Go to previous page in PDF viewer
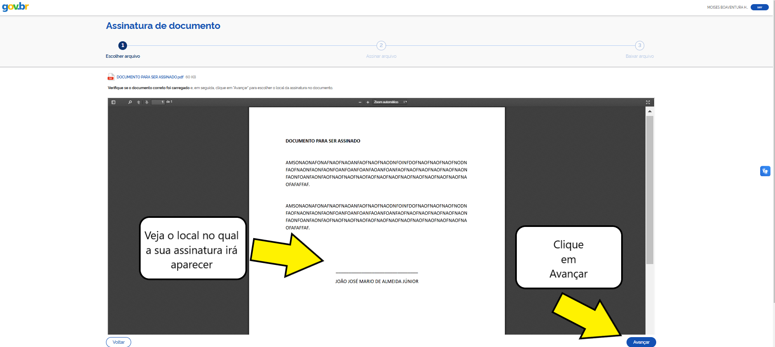The height and width of the screenshot is (347, 775). [x=139, y=102]
